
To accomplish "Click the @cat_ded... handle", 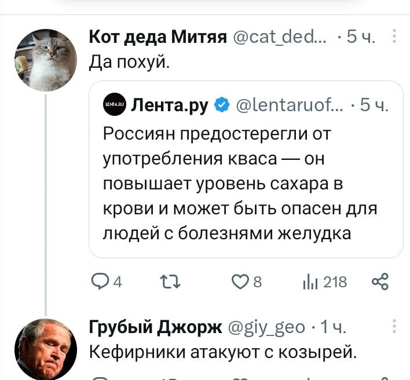I will pyautogui.click(x=280, y=38).
